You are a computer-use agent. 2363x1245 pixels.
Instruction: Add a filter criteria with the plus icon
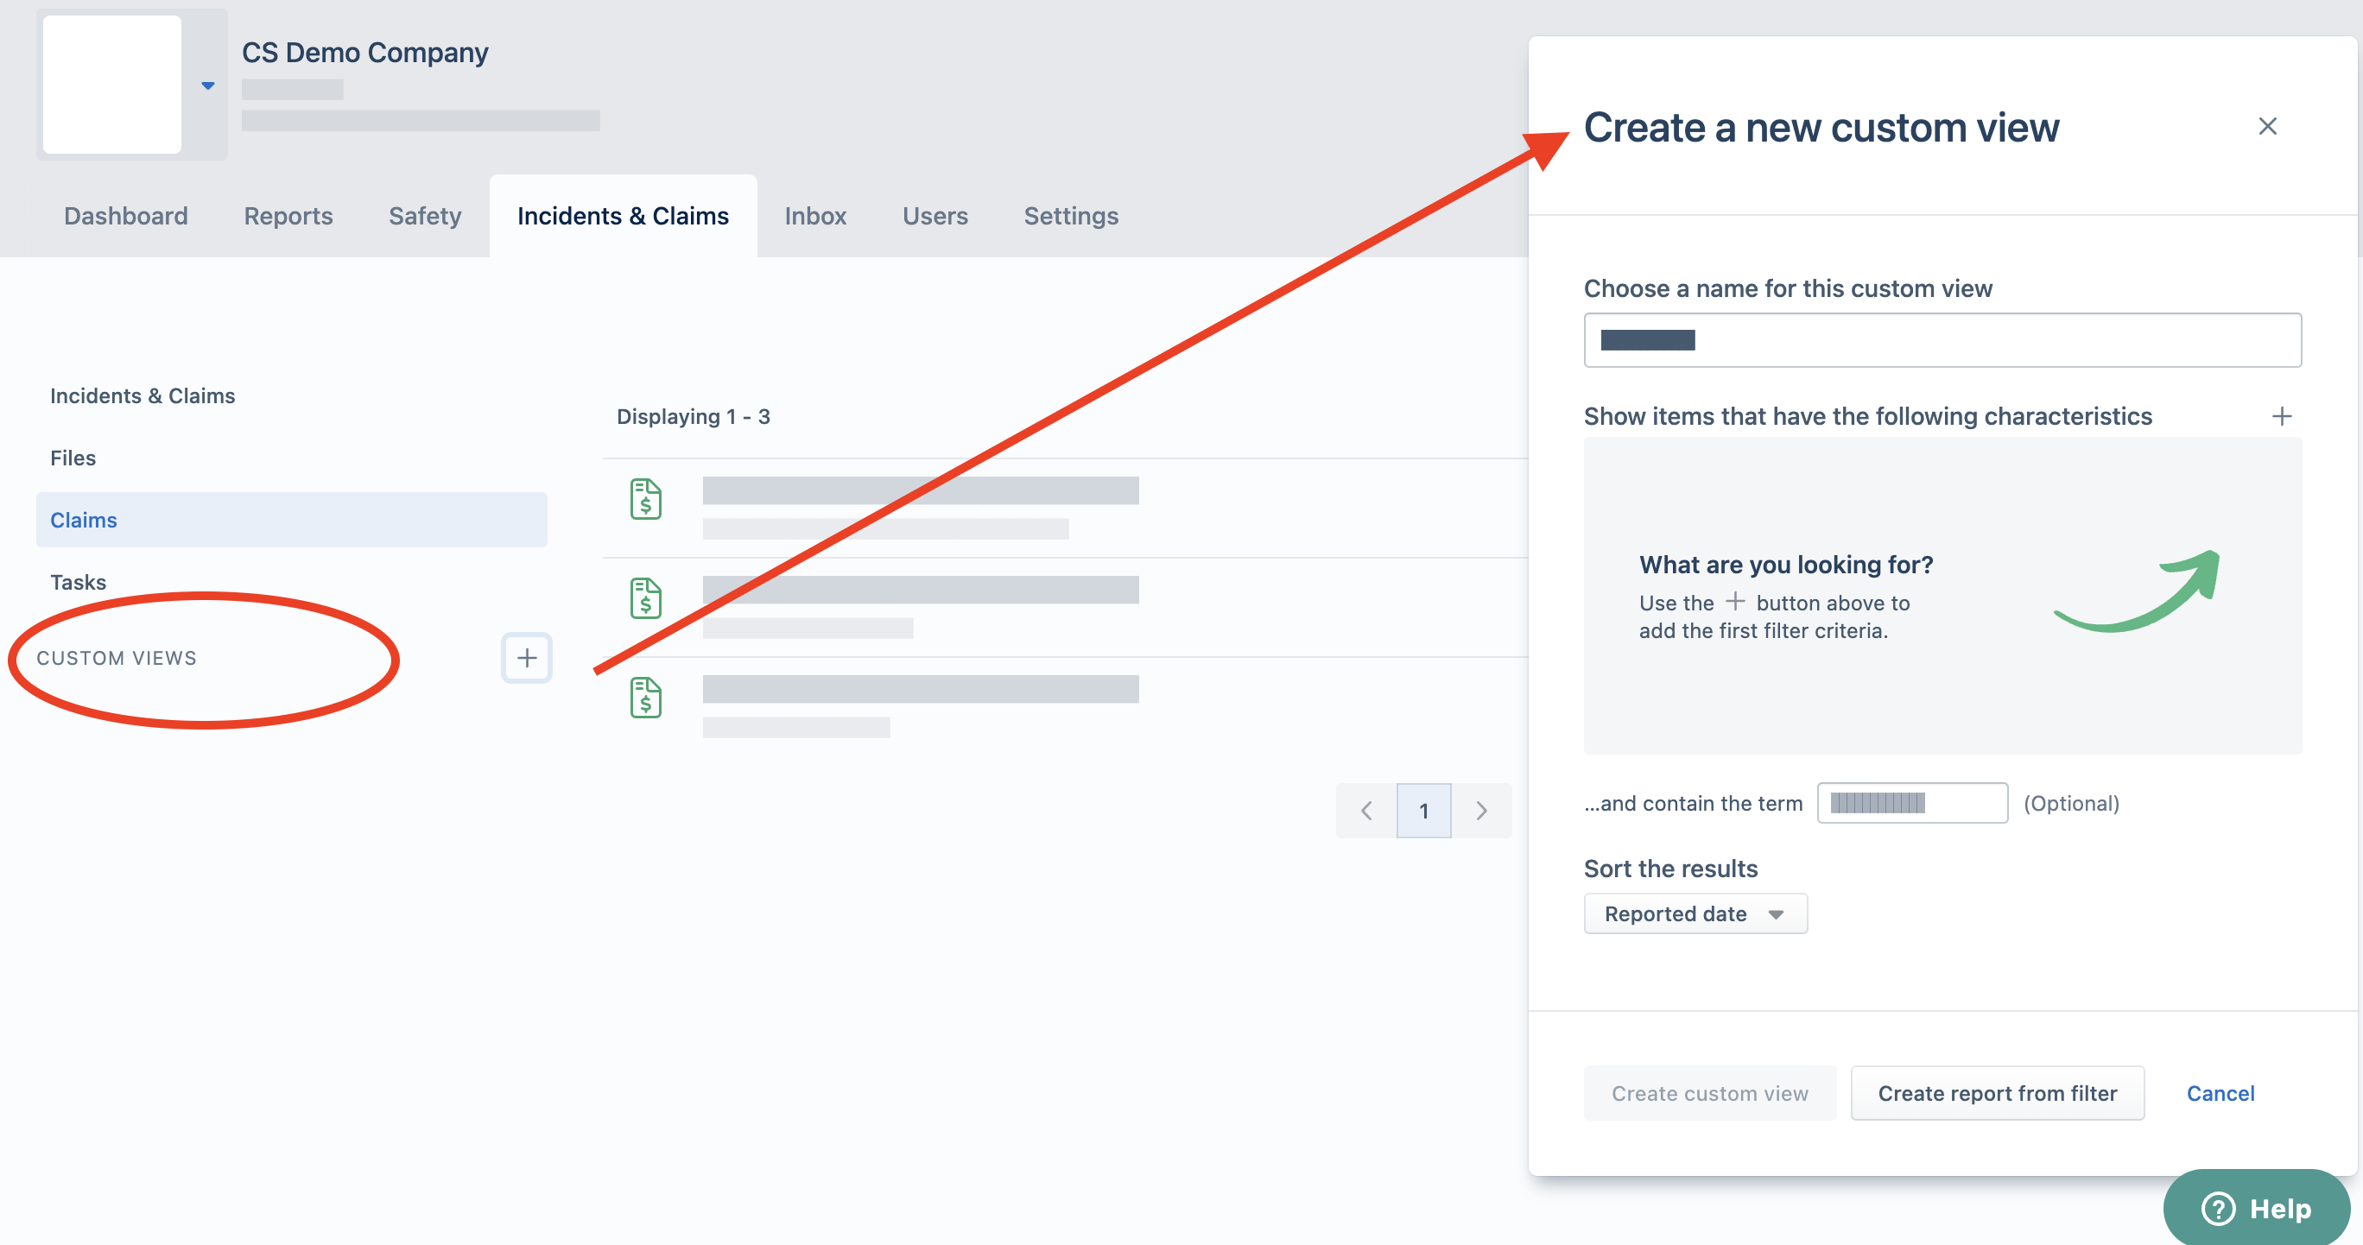click(2283, 415)
